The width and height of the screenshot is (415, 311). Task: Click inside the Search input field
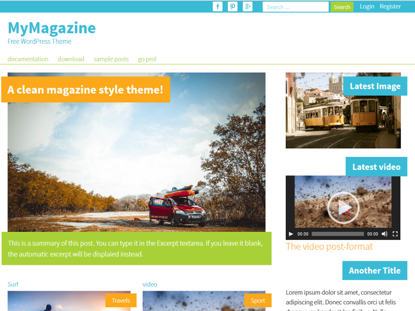coord(295,7)
